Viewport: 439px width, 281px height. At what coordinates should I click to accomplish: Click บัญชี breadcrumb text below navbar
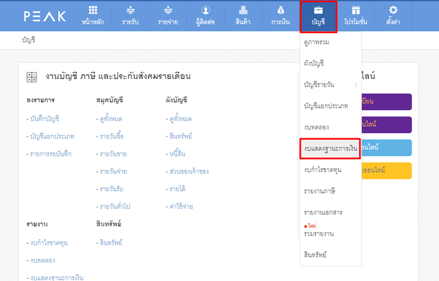point(29,40)
